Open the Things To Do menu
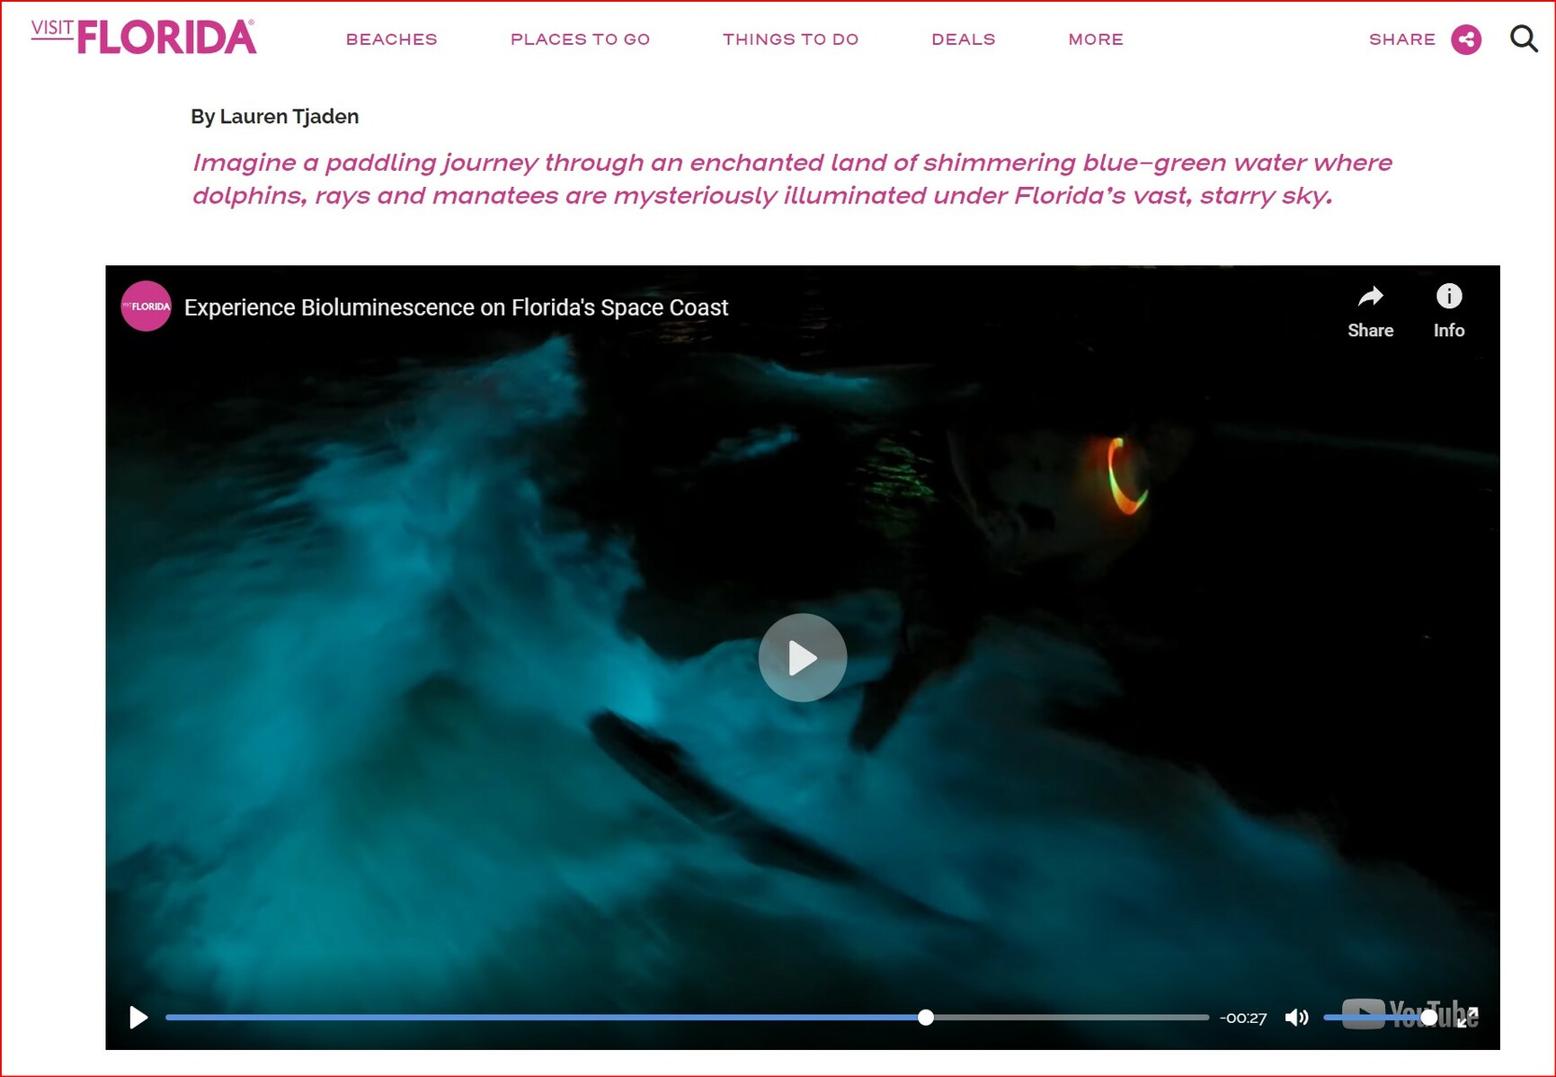 [x=791, y=40]
